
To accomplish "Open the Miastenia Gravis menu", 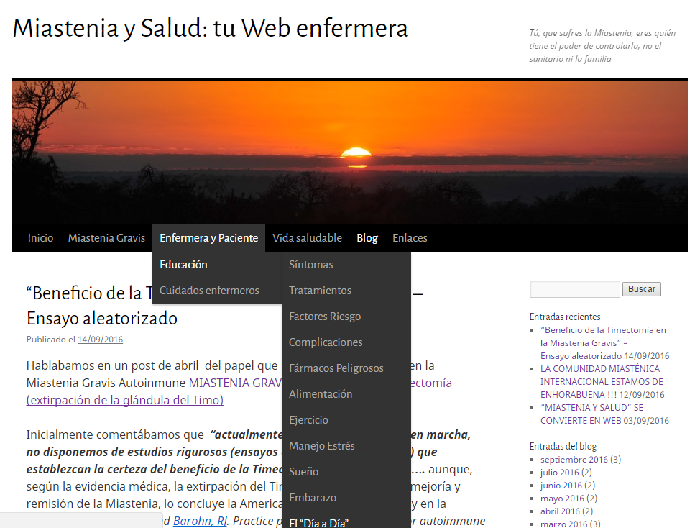I will 106,238.
